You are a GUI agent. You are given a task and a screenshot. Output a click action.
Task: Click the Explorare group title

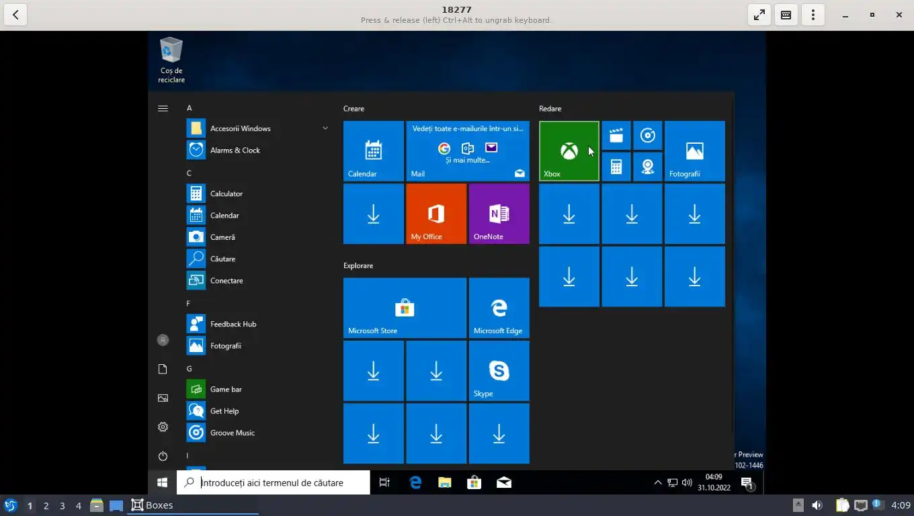(x=358, y=266)
